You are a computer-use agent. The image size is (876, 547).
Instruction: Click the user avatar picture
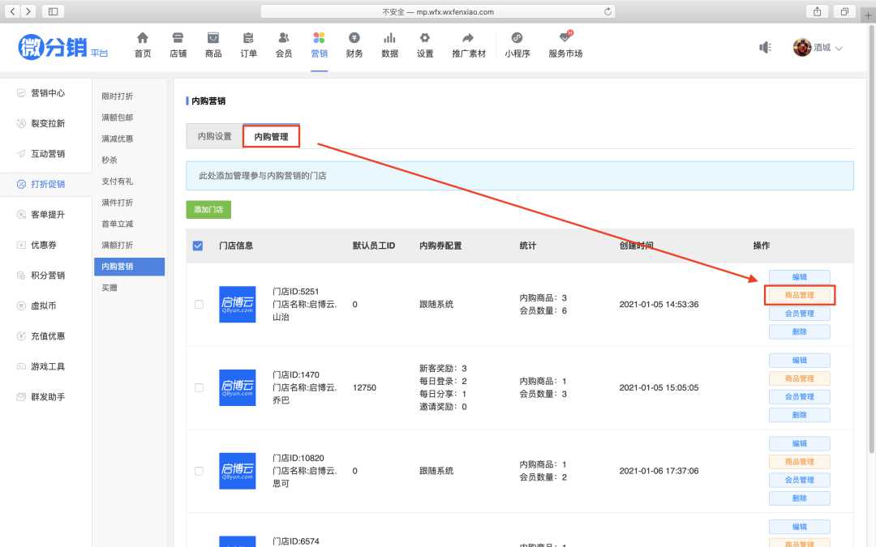pos(801,48)
